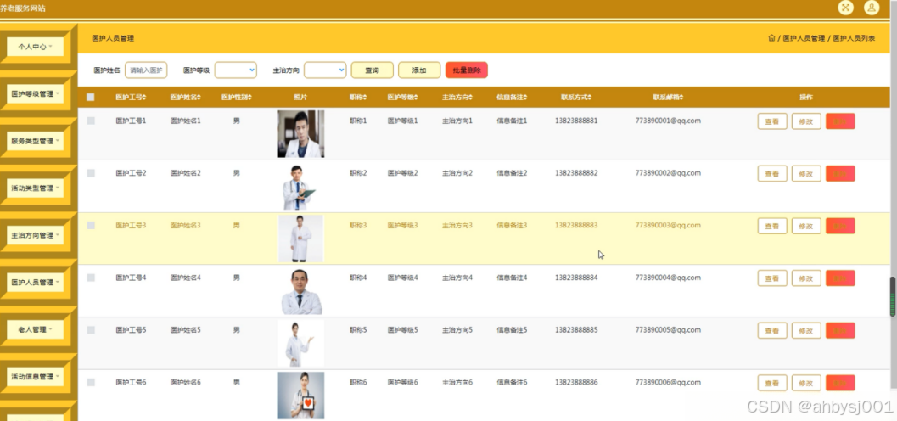
Task: Open photo thumbnail for 医护姓名6
Action: coord(300,396)
